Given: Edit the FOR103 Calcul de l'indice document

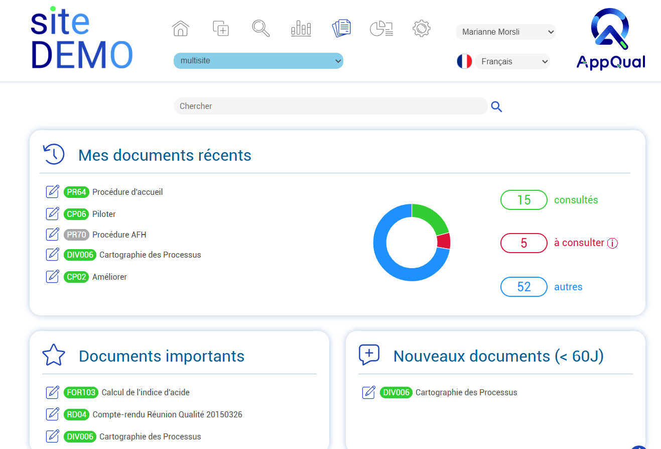Looking at the screenshot, I should 53,392.
